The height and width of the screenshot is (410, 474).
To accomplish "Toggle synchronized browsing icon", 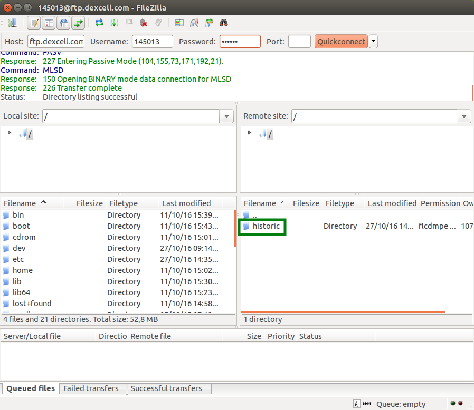I will (x=209, y=23).
